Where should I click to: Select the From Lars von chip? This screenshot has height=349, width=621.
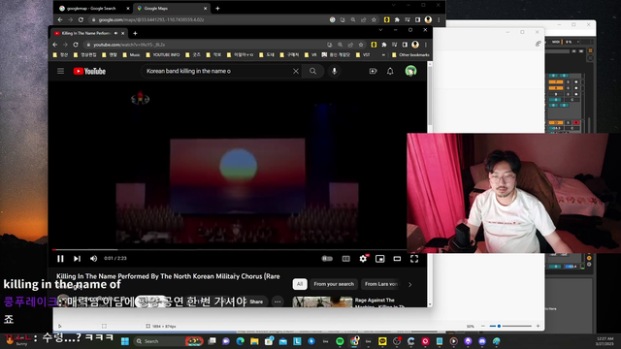click(x=381, y=284)
